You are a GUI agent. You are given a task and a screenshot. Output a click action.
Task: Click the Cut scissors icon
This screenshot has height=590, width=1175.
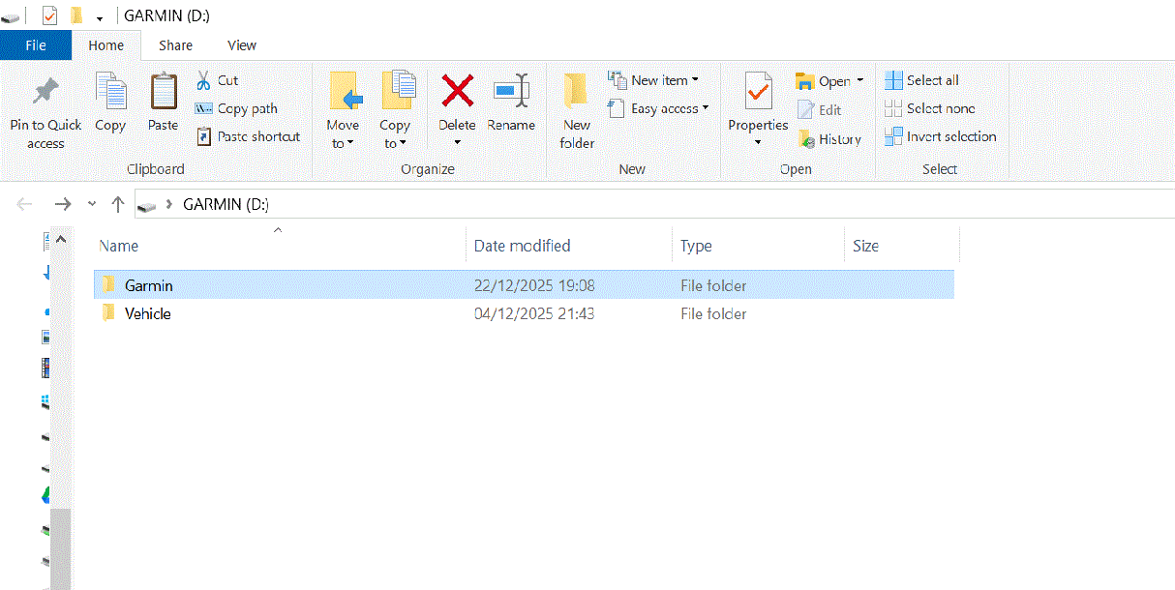204,80
